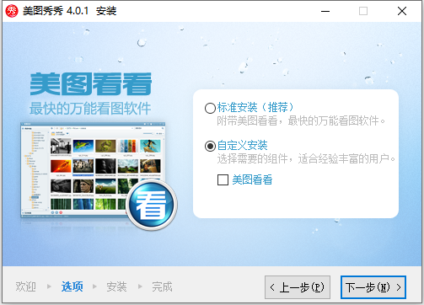The height and width of the screenshot is (305, 424).
Task: Click the 美图看看 software preview screenshot
Action: [93, 170]
